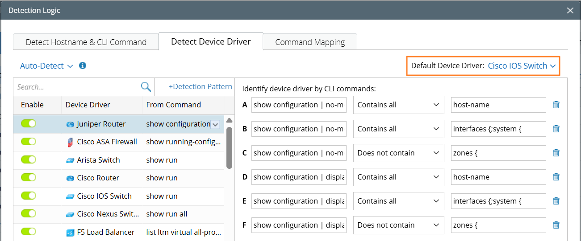Click trash icon for row F
The width and height of the screenshot is (581, 241).
tap(556, 225)
